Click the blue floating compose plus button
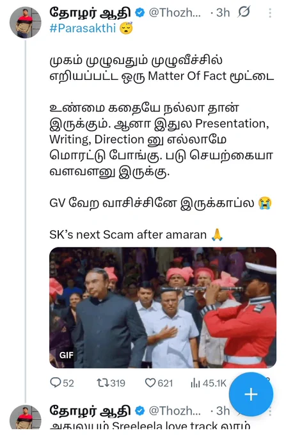 251,394
